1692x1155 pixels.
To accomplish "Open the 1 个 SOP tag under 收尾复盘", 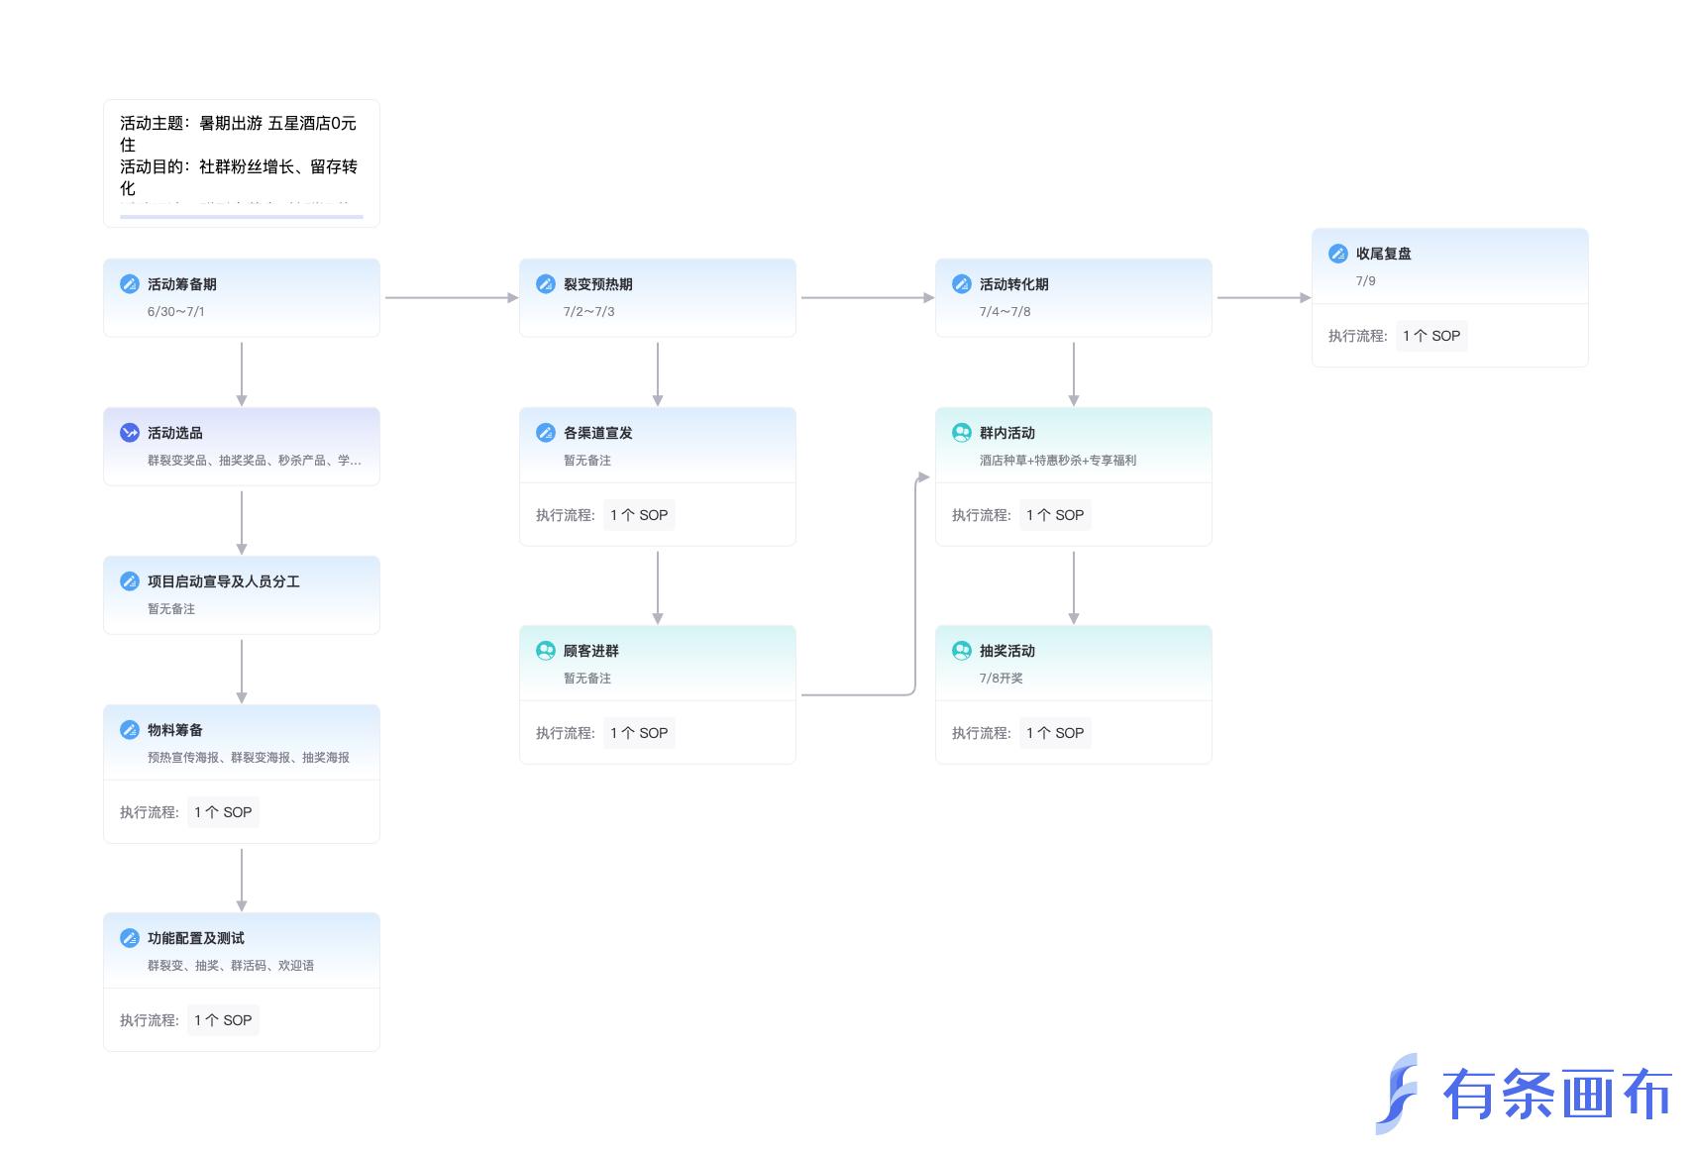I will 1431,336.
